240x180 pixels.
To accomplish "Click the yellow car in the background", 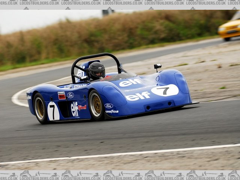I will click(x=229, y=29).
